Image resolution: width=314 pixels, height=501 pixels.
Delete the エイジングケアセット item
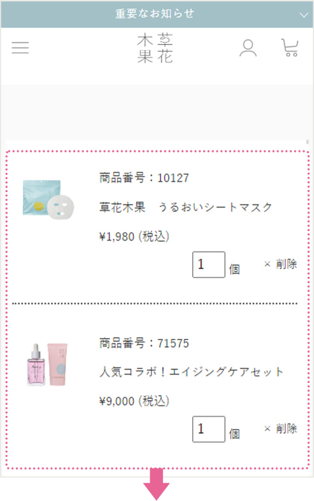coord(280,428)
